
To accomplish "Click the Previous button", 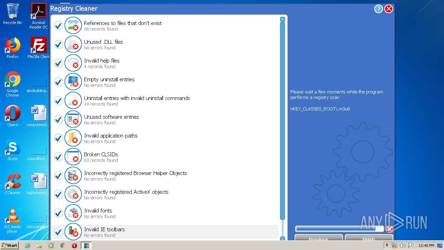I will pos(318,237).
